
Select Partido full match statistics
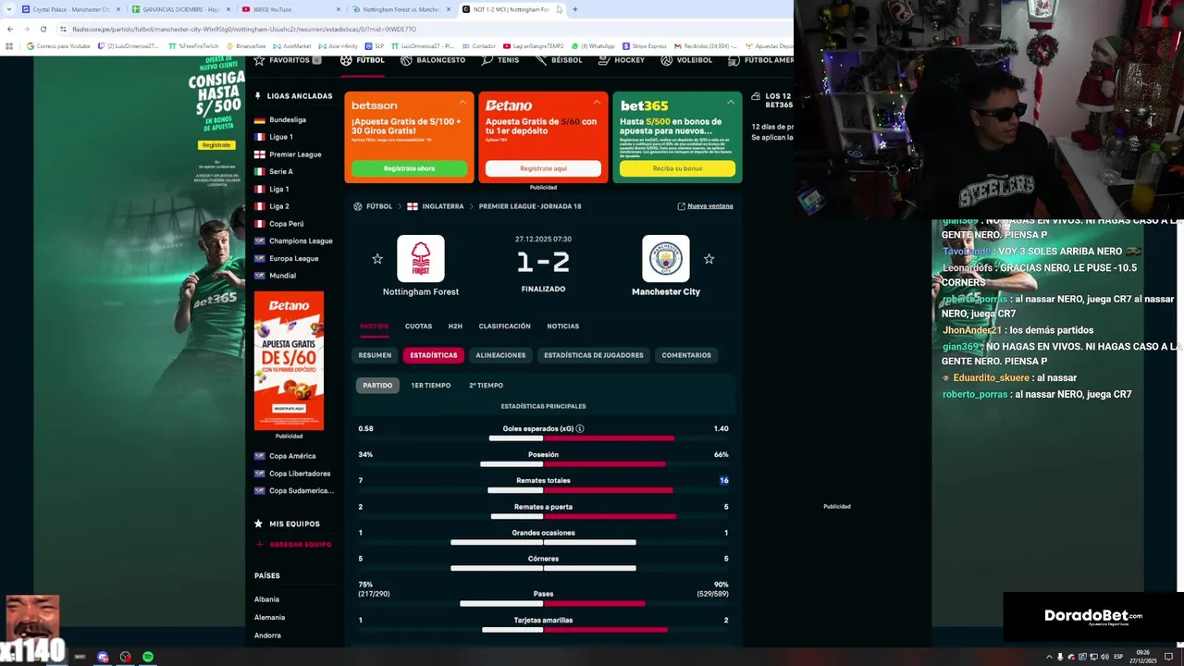tap(377, 386)
